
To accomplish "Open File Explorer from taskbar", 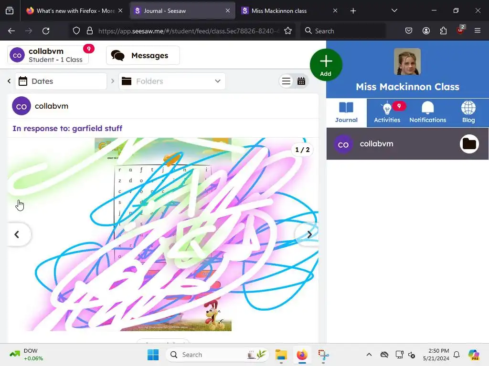I will 281,355.
